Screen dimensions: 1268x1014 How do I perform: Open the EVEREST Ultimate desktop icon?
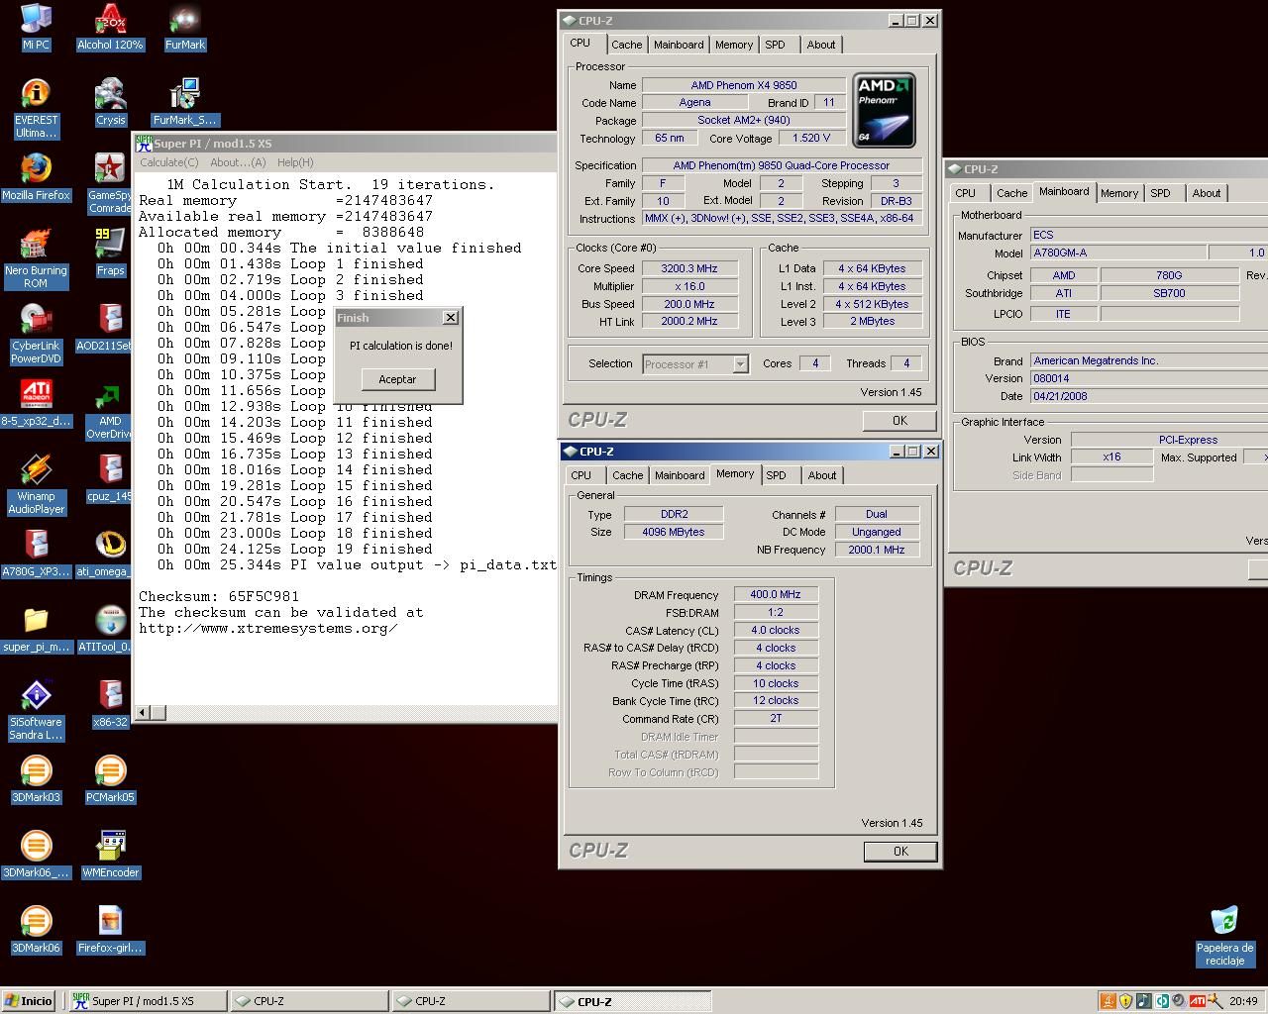(36, 108)
